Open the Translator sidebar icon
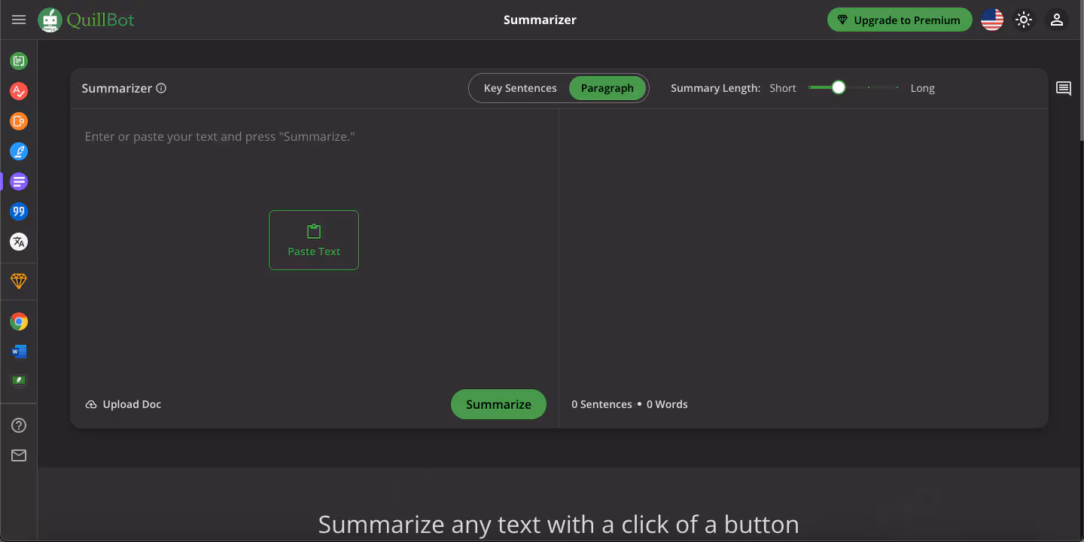The height and width of the screenshot is (542, 1084). pos(19,242)
